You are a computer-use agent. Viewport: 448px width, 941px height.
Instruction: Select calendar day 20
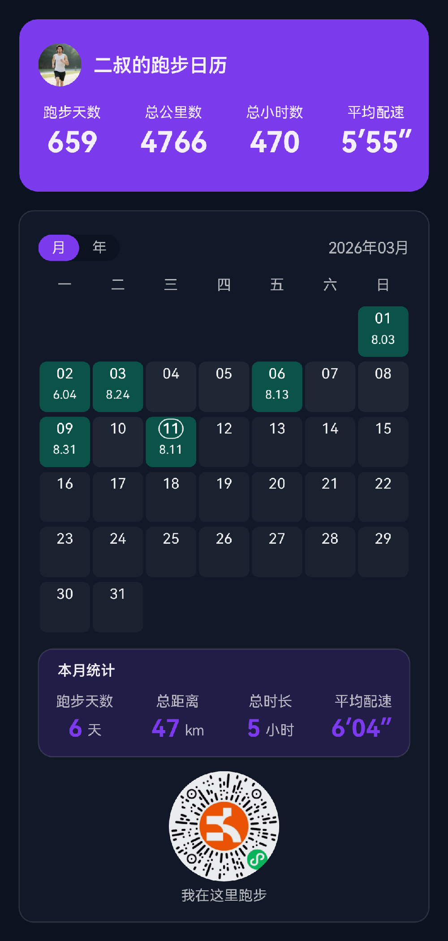pyautogui.click(x=277, y=497)
